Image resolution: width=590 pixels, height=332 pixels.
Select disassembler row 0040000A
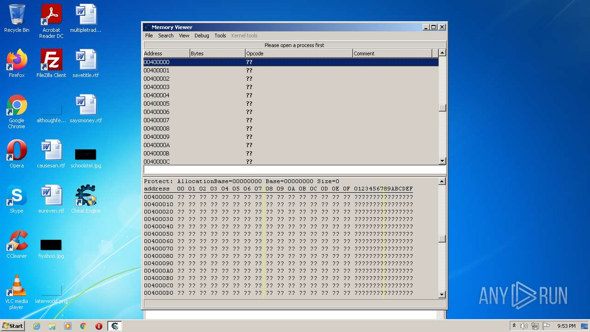tap(291, 145)
